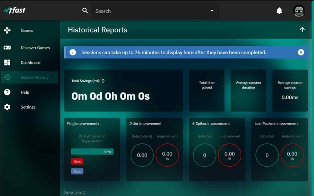
Task: Click the Help question mark icon
Action: 7,93
